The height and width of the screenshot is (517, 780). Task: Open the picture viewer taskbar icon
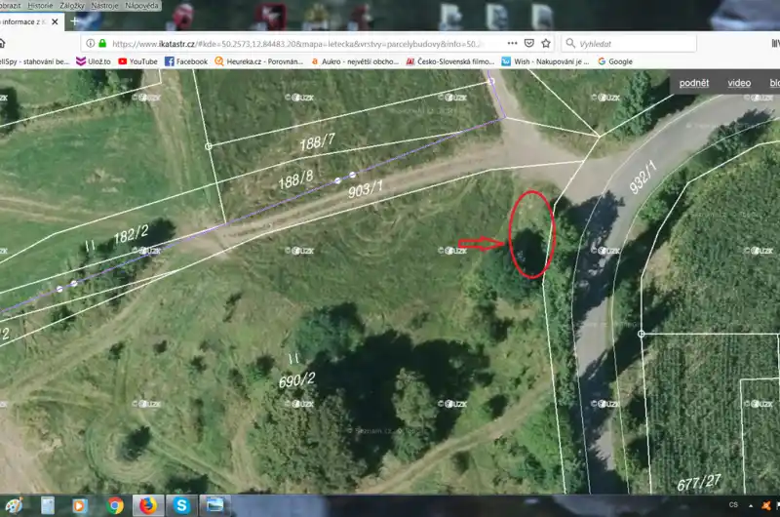(214, 505)
